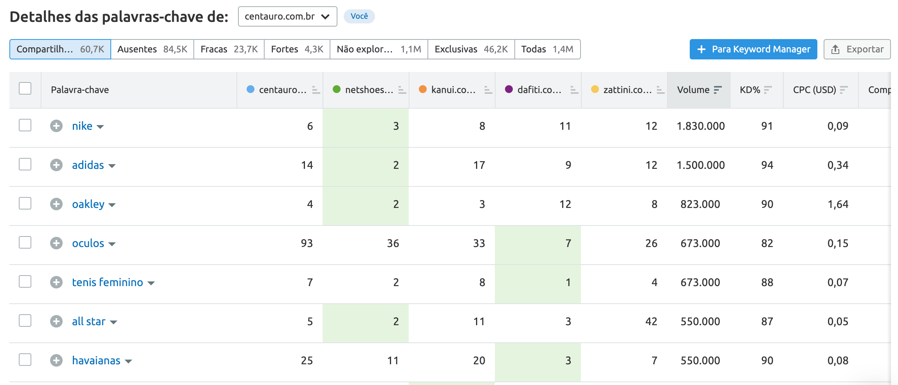Click the blue centauro color dot
The width and height of the screenshot is (898, 385).
[251, 89]
